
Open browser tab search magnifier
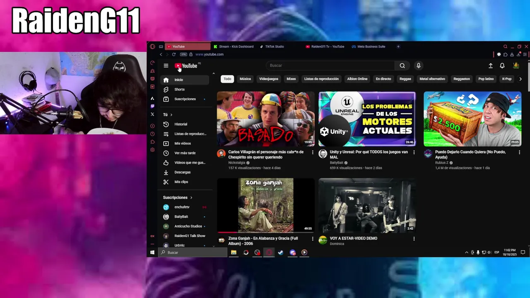505,46
